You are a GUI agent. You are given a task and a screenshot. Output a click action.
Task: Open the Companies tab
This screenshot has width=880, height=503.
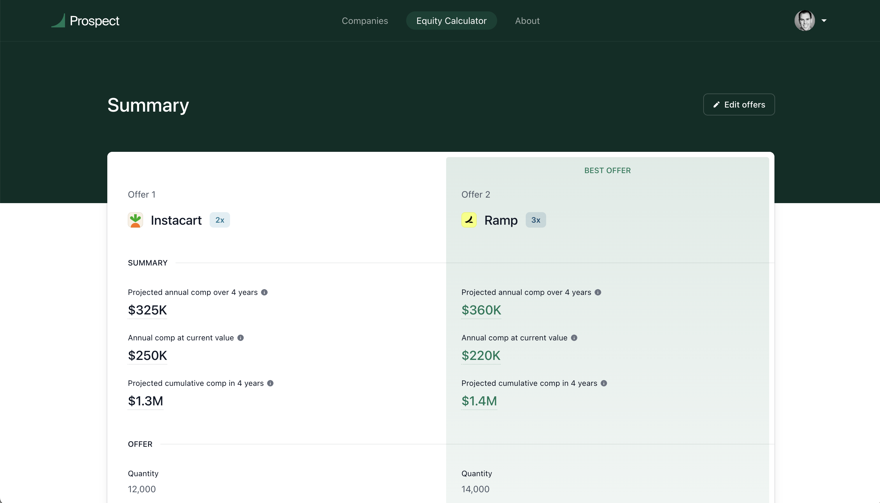(x=365, y=21)
